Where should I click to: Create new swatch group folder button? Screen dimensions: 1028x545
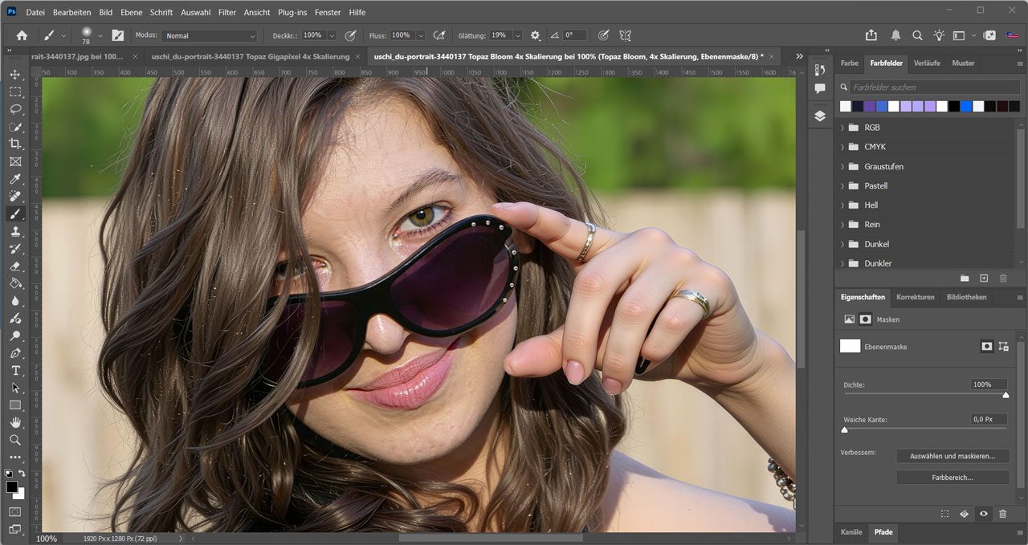click(965, 278)
